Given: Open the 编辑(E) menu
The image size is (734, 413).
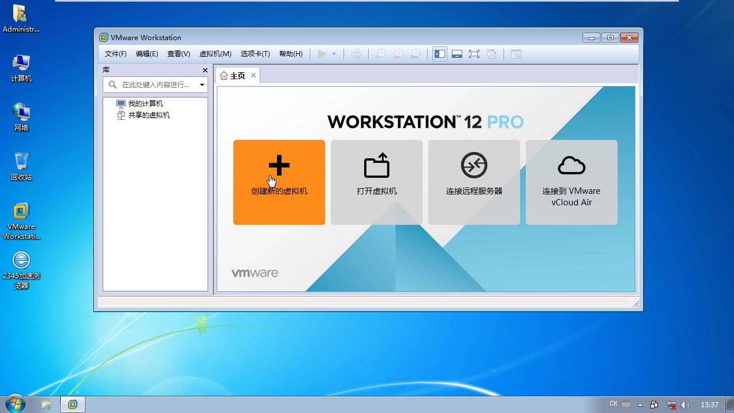Looking at the screenshot, I should (147, 54).
